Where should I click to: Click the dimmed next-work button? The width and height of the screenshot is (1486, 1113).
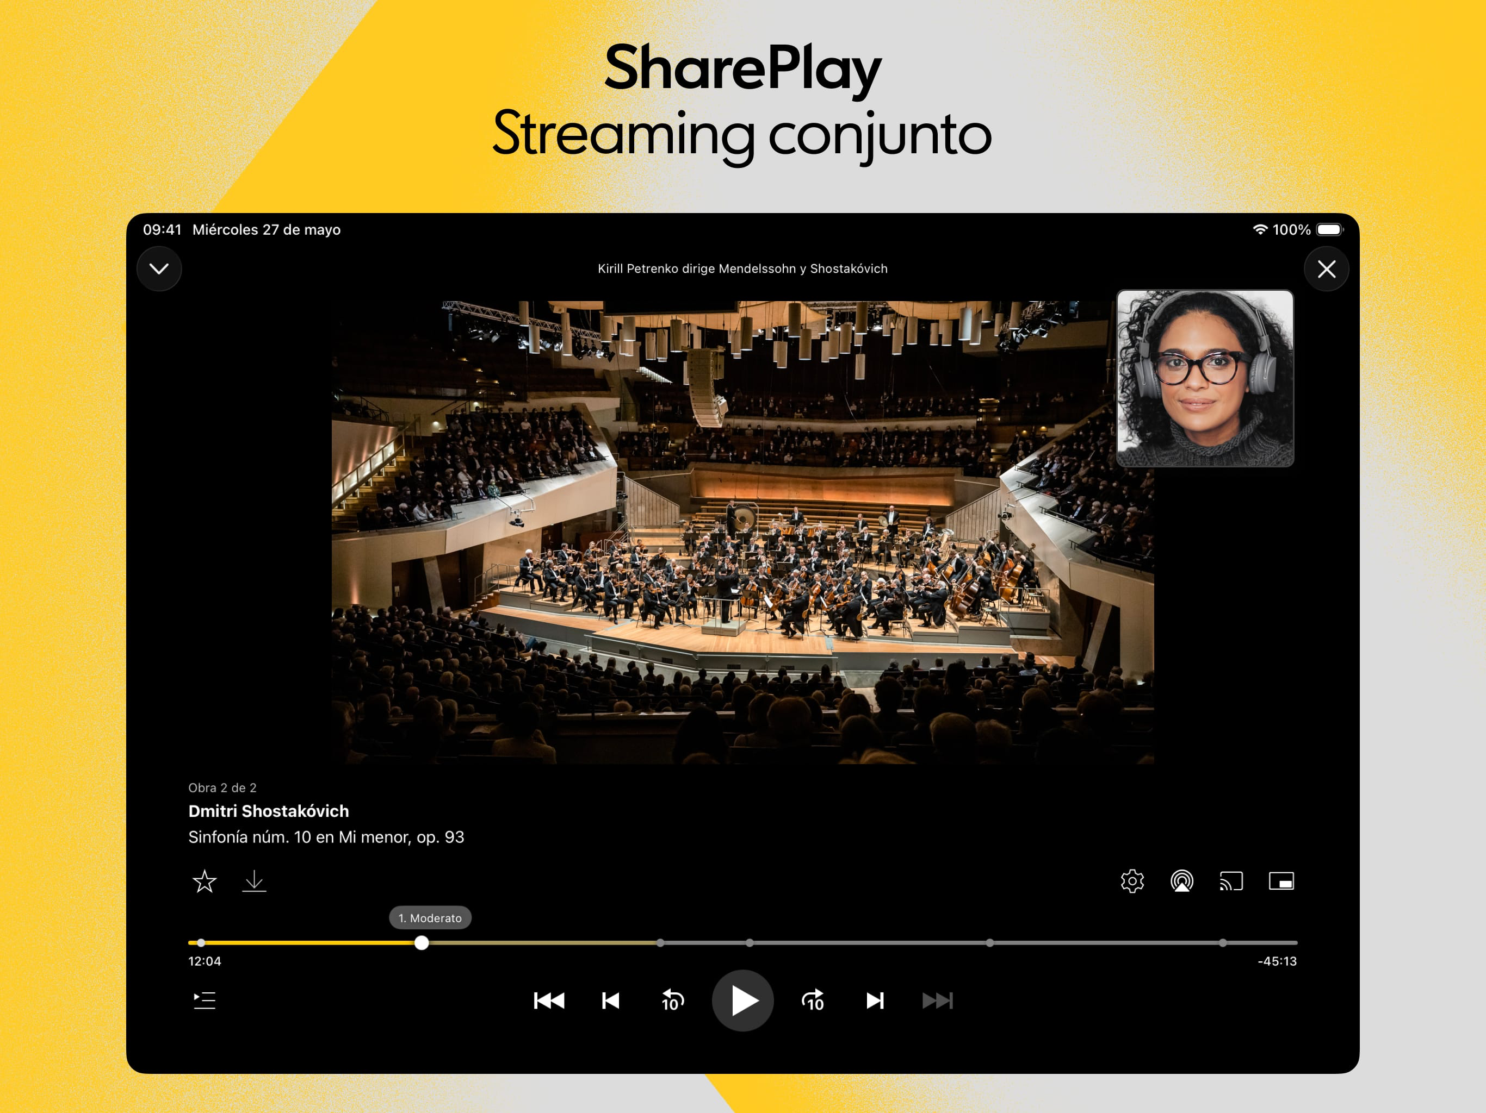[x=937, y=1000]
